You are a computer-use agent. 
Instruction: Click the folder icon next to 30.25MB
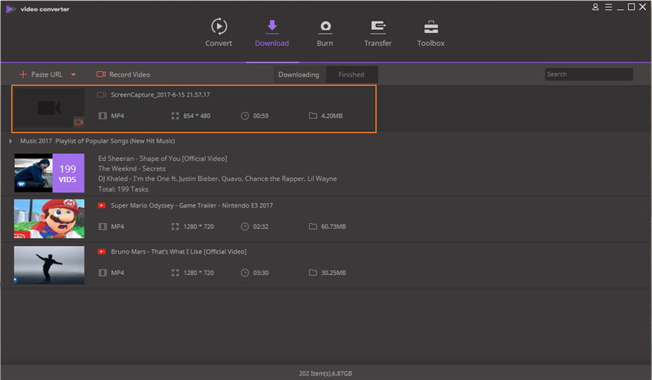coord(313,273)
